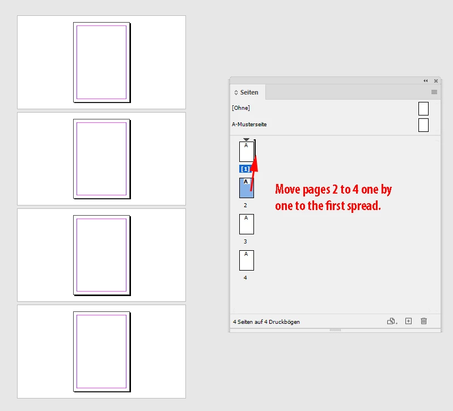Select page 1 thumbnail in the Seiten panel
The image size is (453, 411).
pyautogui.click(x=247, y=151)
